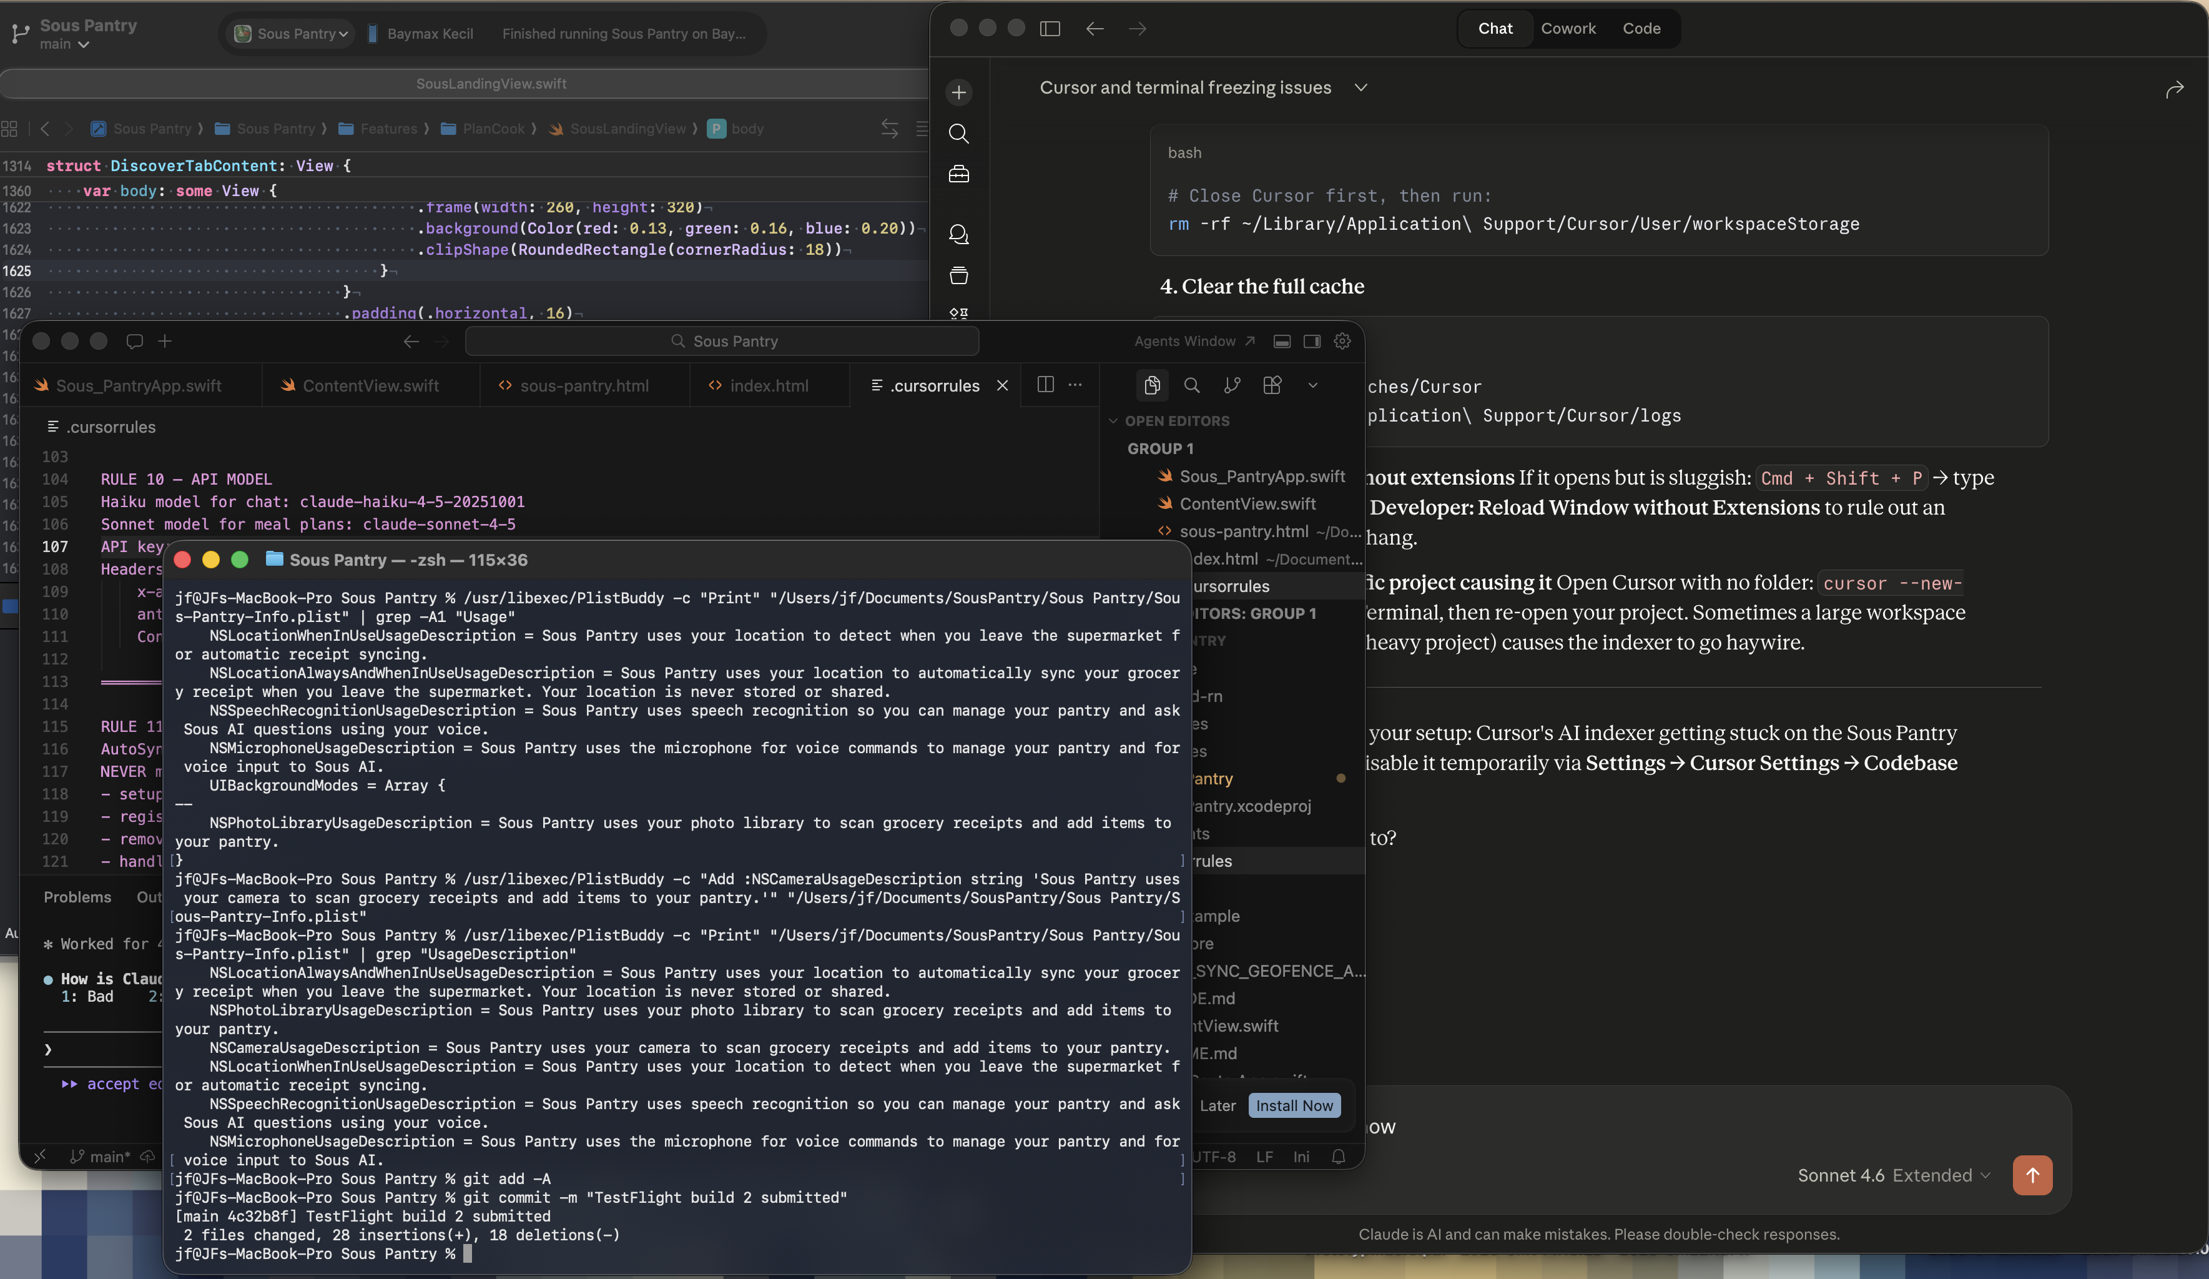The height and width of the screenshot is (1279, 2209).
Task: Select ContentView.swift in Open Editors list
Action: click(1247, 504)
